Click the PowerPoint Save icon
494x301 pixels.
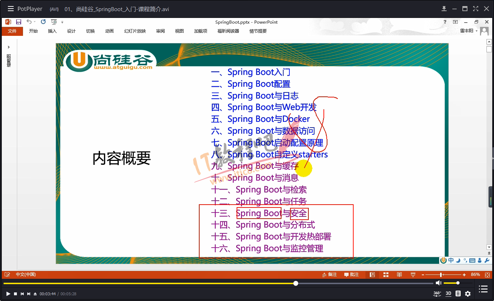tap(19, 22)
